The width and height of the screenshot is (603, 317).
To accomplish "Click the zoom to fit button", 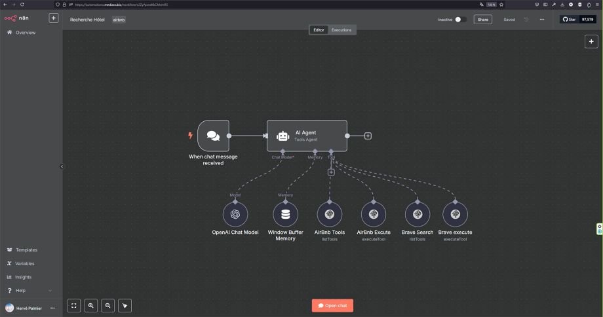I will click(74, 305).
